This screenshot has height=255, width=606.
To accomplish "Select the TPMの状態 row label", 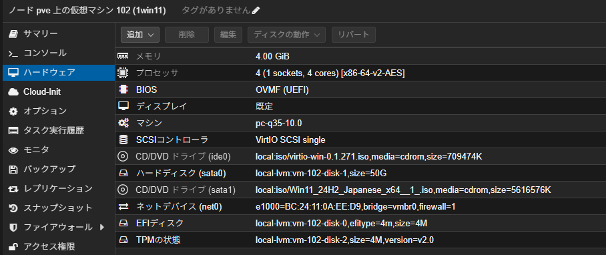I will pyautogui.click(x=158, y=240).
